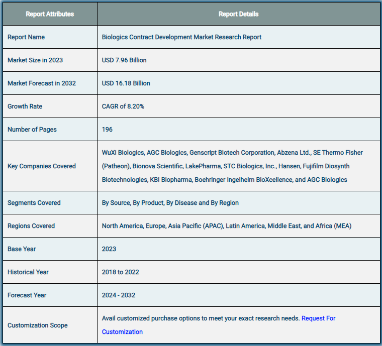Click 'Avail customized purchase options' sentence

click(x=201, y=318)
